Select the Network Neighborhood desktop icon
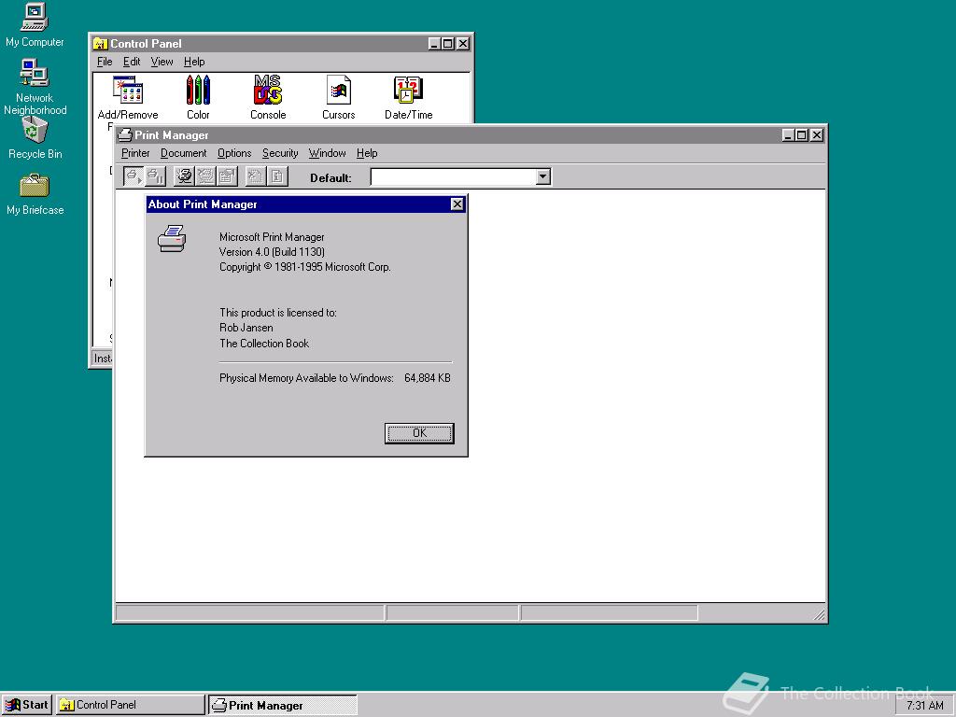This screenshot has width=956, height=717. point(35,87)
